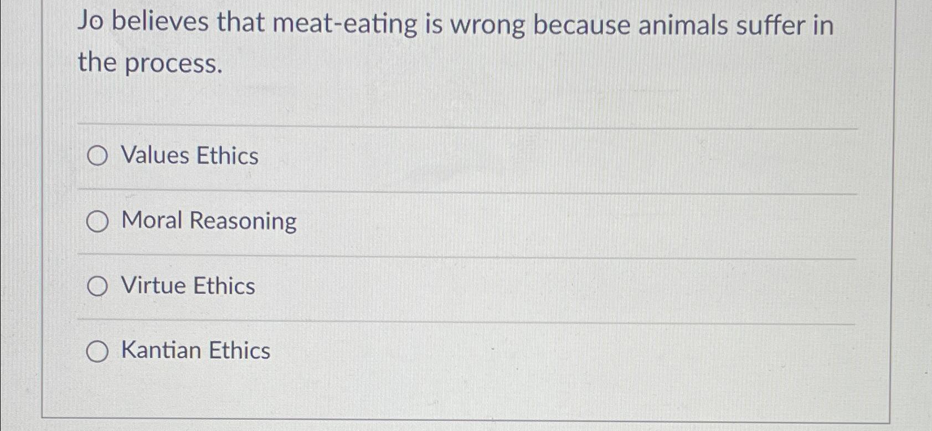Click the Kantian Ethics answer label

click(x=195, y=351)
